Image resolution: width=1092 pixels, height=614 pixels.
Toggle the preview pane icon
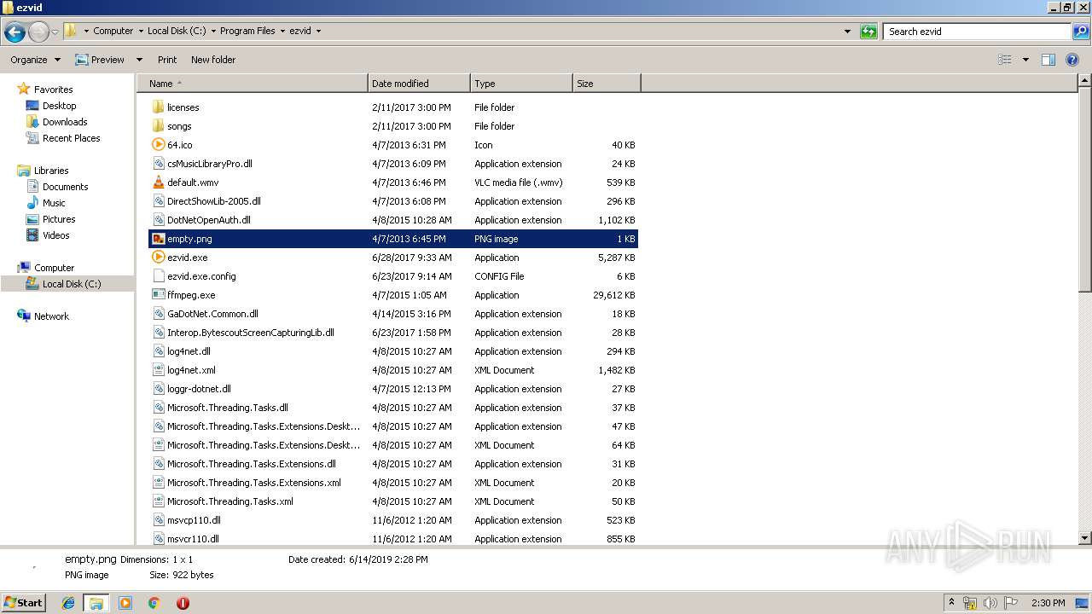point(1048,60)
